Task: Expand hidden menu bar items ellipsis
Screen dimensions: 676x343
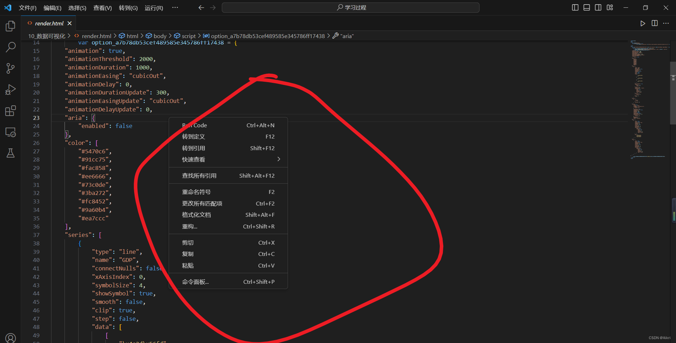Action: (x=175, y=7)
